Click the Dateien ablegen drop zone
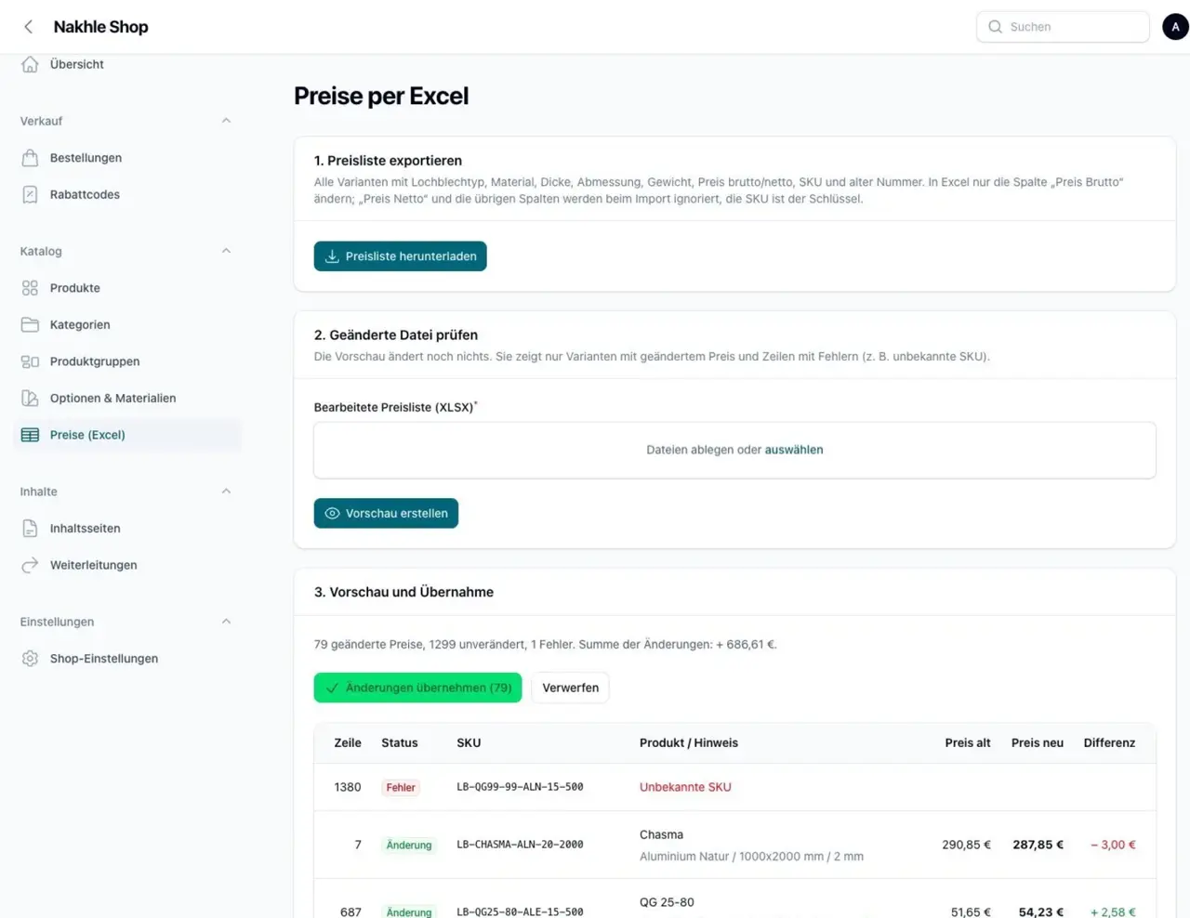The image size is (1190, 918). tap(734, 451)
